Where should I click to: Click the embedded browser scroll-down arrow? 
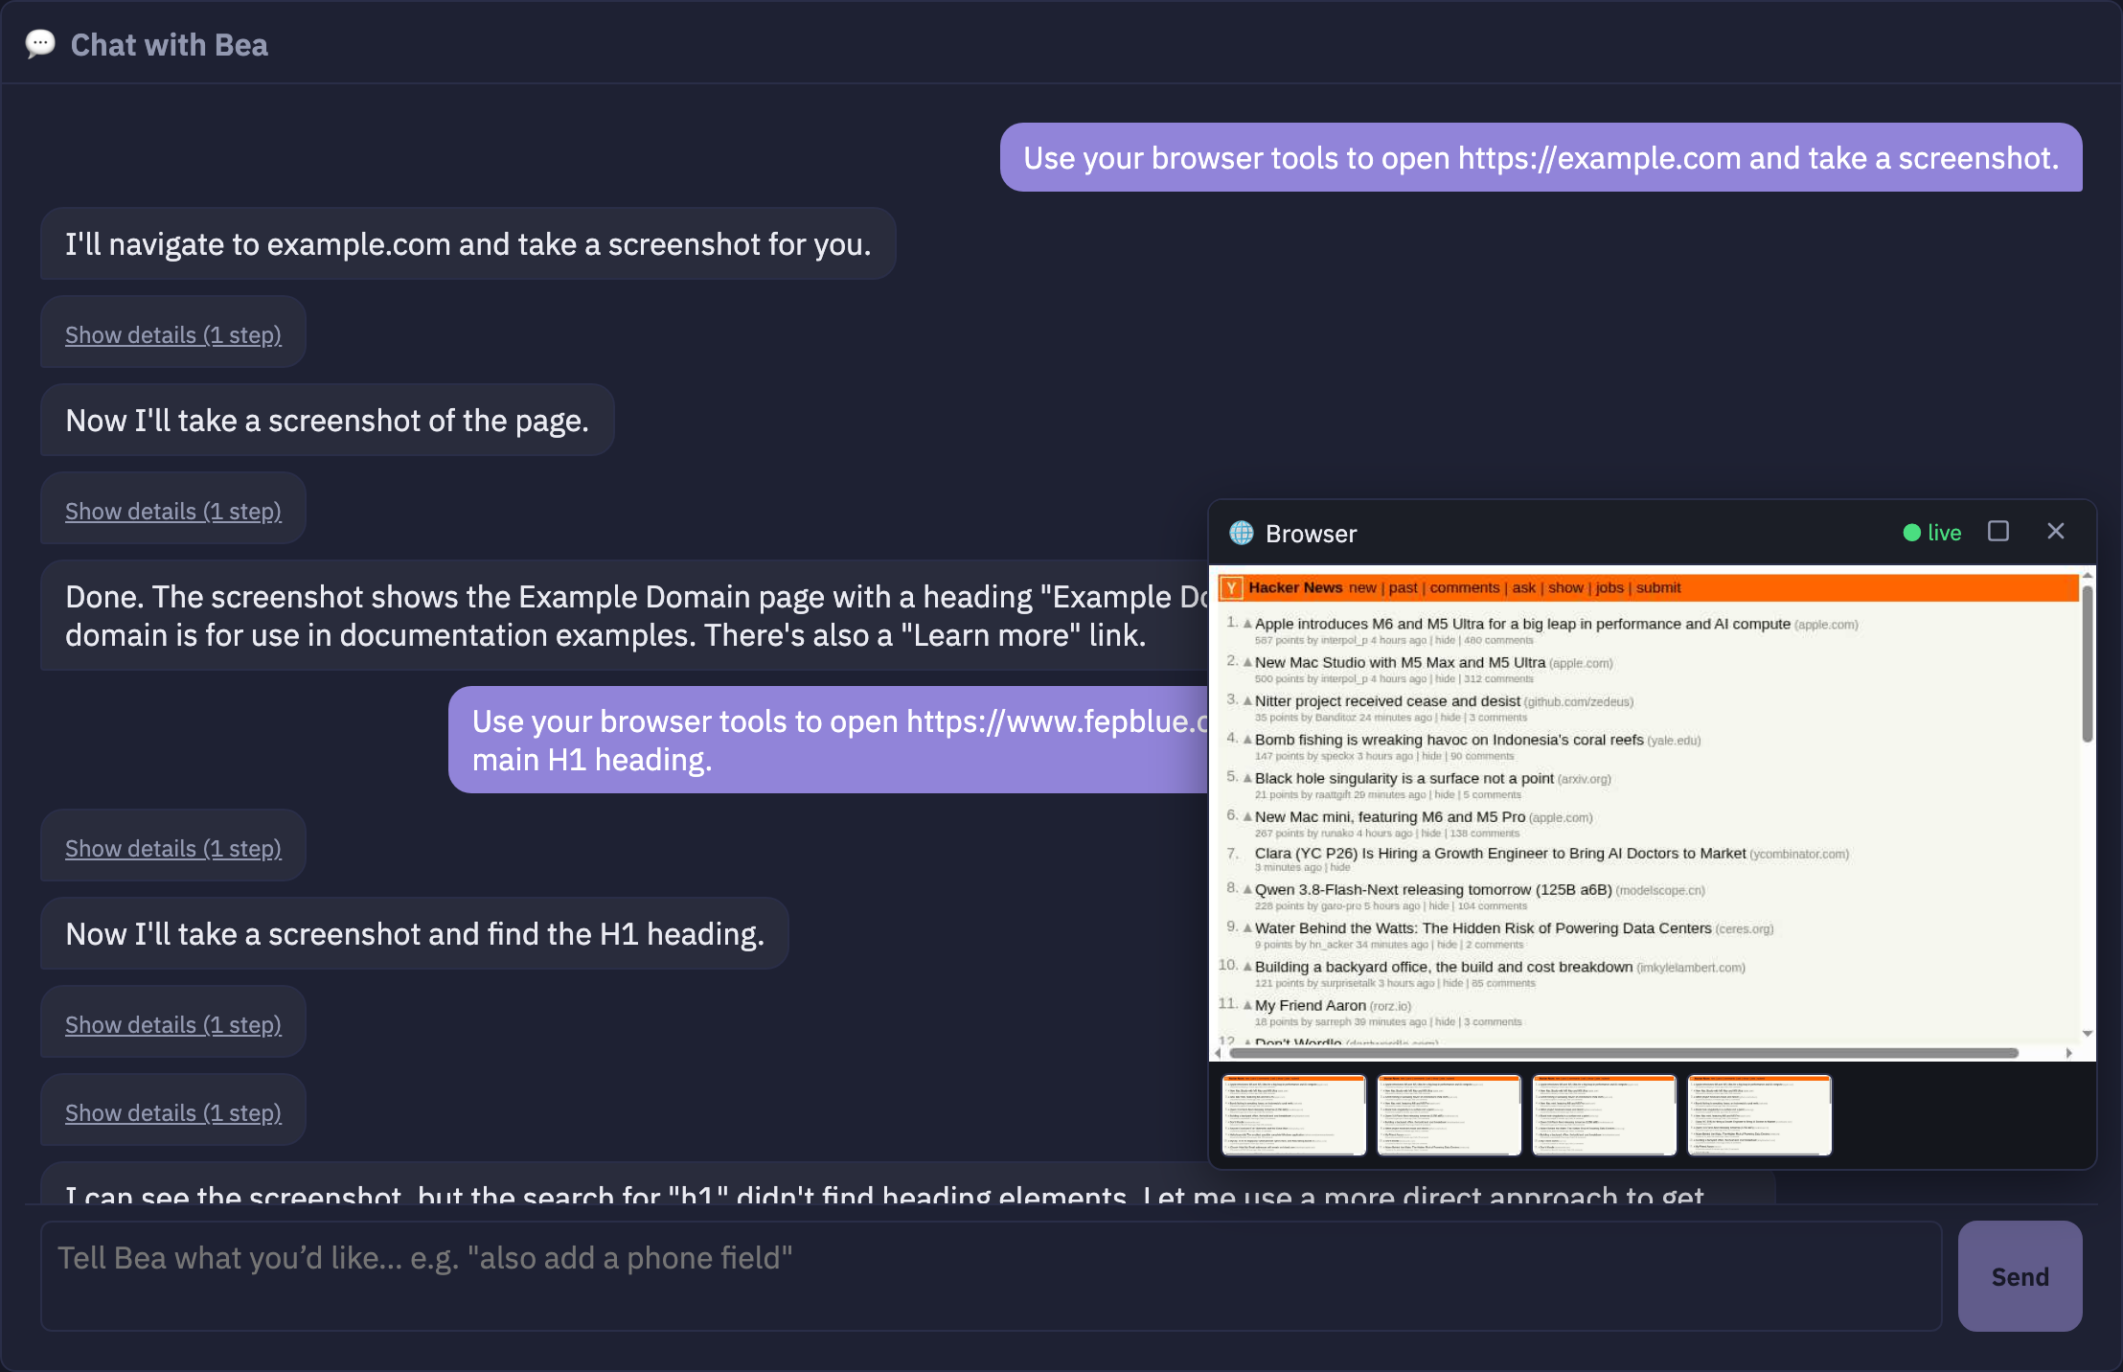(x=2087, y=1034)
